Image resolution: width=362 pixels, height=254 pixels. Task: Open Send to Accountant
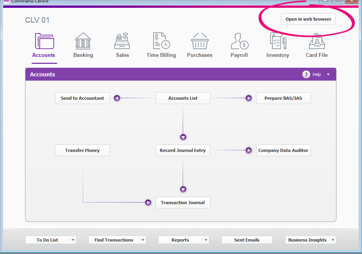[x=83, y=98]
